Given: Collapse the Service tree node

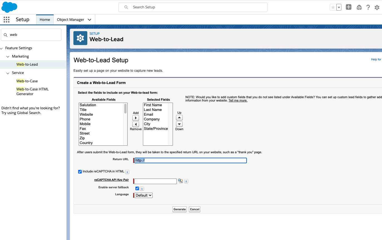Looking at the screenshot, I should (x=8, y=73).
